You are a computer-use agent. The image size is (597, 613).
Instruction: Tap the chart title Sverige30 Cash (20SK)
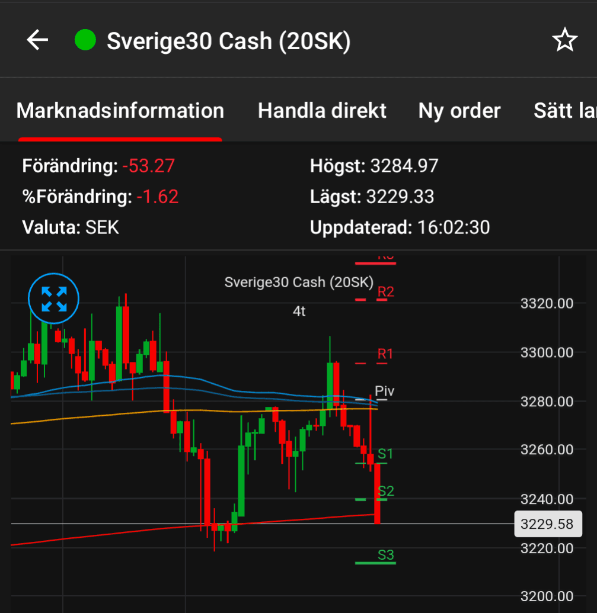point(299,283)
